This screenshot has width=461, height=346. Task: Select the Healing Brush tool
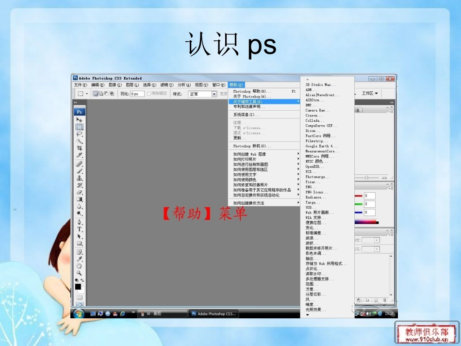coord(80,164)
